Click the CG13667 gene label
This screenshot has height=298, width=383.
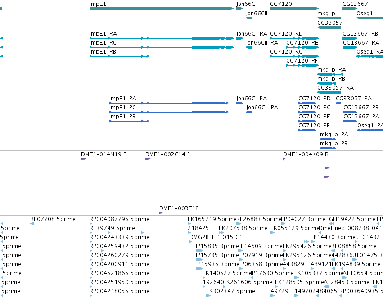coord(355,4)
